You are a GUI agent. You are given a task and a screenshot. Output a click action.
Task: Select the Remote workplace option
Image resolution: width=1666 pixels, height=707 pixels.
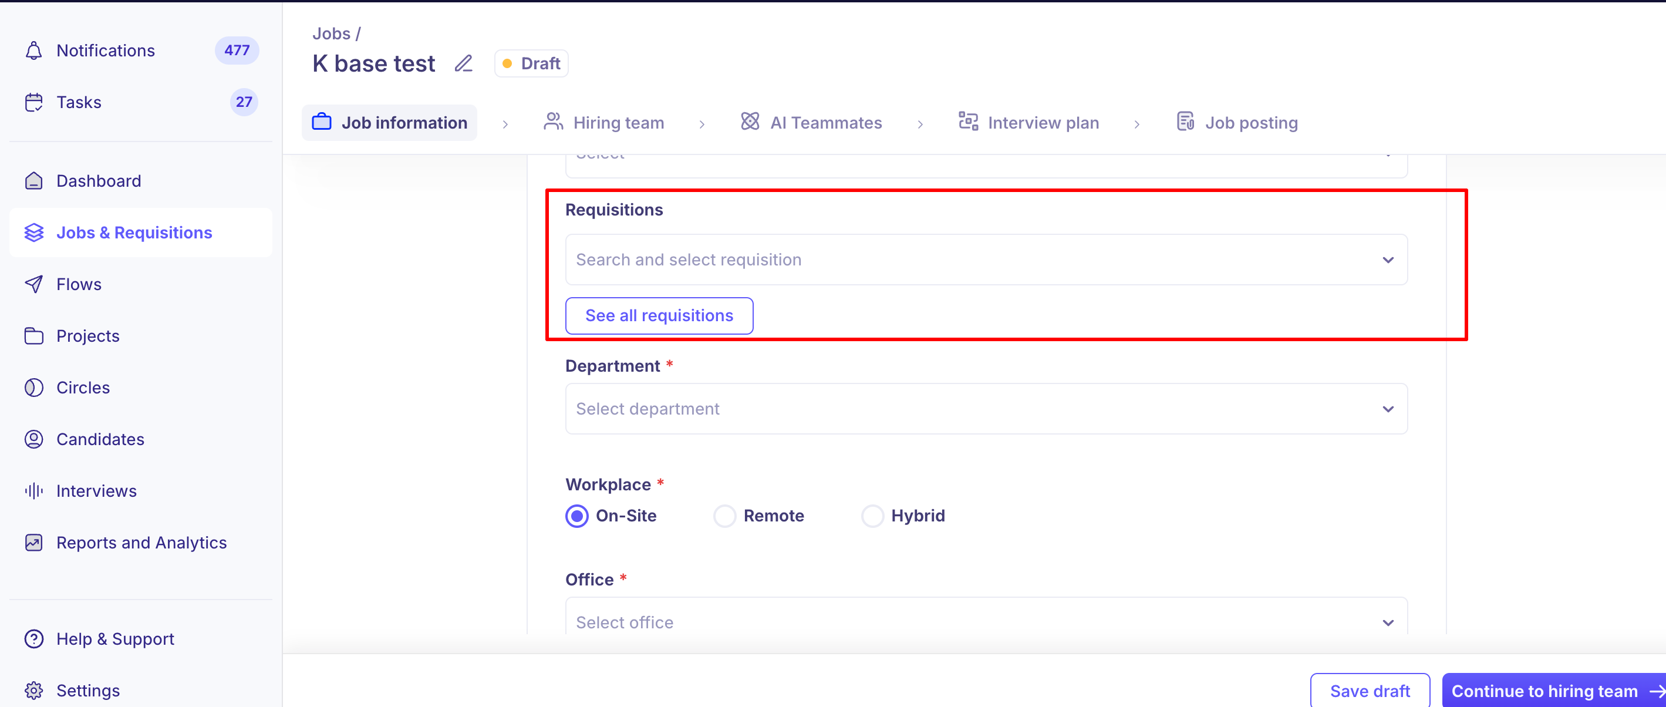724,516
